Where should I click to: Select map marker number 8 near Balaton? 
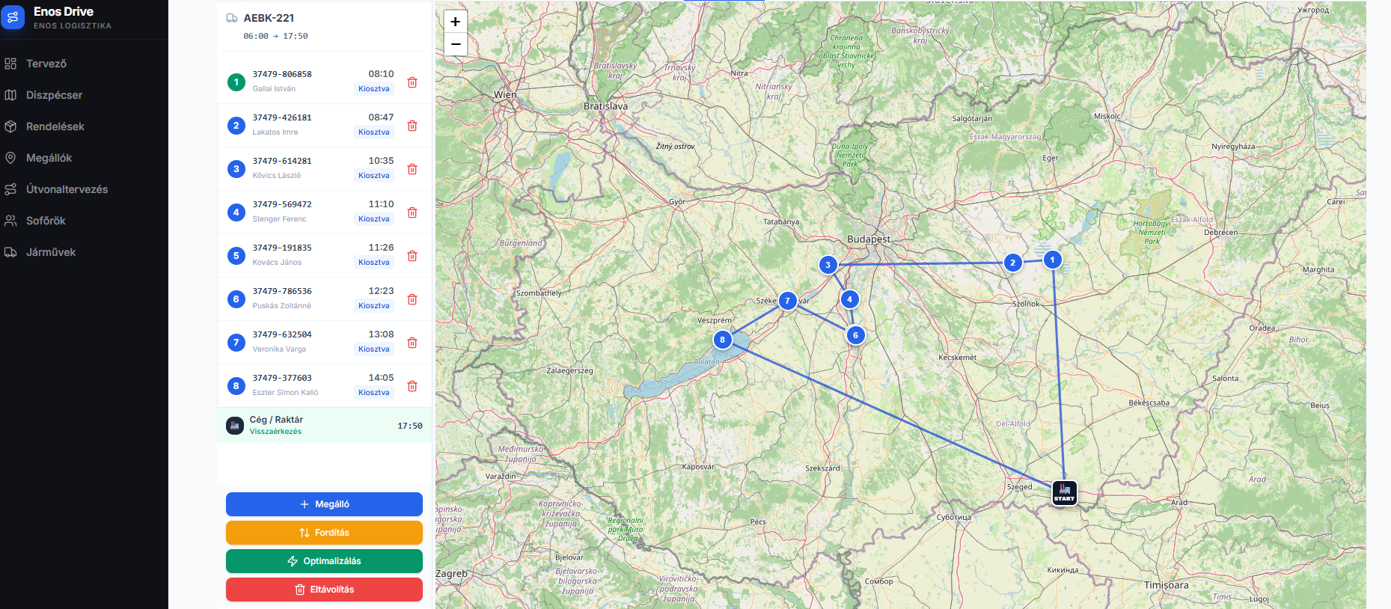coord(722,340)
